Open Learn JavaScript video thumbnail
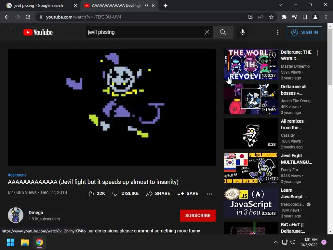The width and height of the screenshot is (333, 250). (x=251, y=202)
